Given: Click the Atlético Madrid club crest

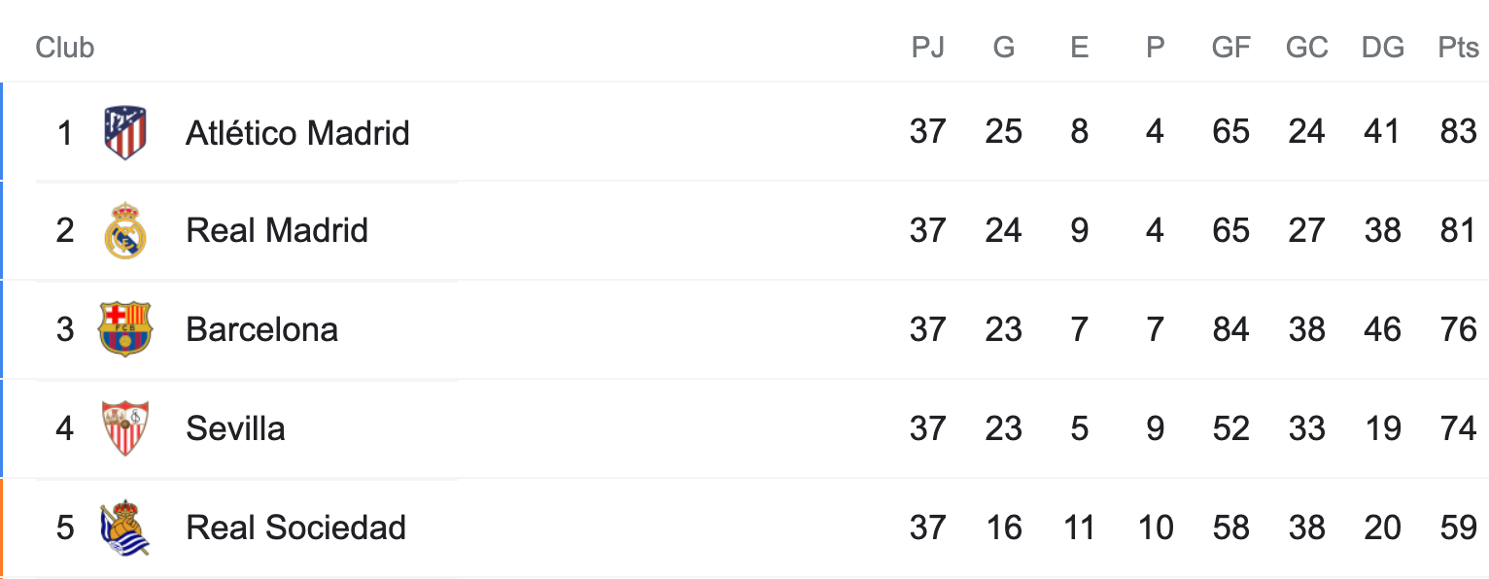Looking at the screenshot, I should pyautogui.click(x=125, y=132).
